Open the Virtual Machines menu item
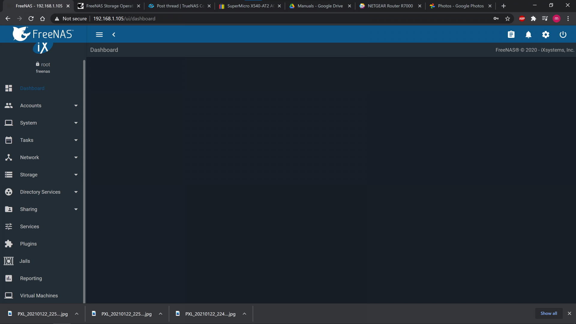576x324 pixels. tap(39, 295)
